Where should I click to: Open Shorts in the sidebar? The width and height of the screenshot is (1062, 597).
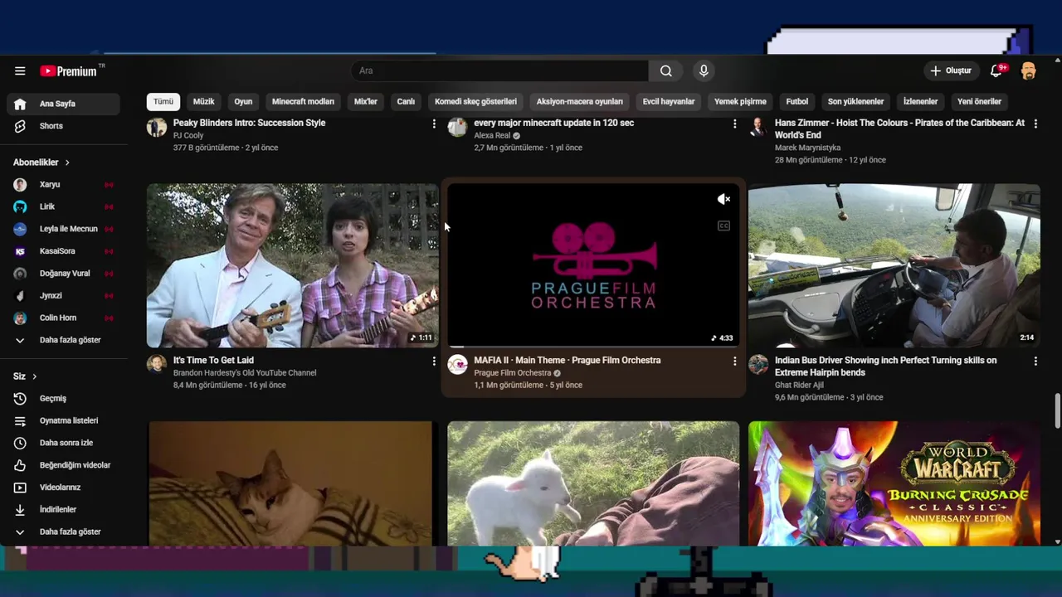[64, 126]
